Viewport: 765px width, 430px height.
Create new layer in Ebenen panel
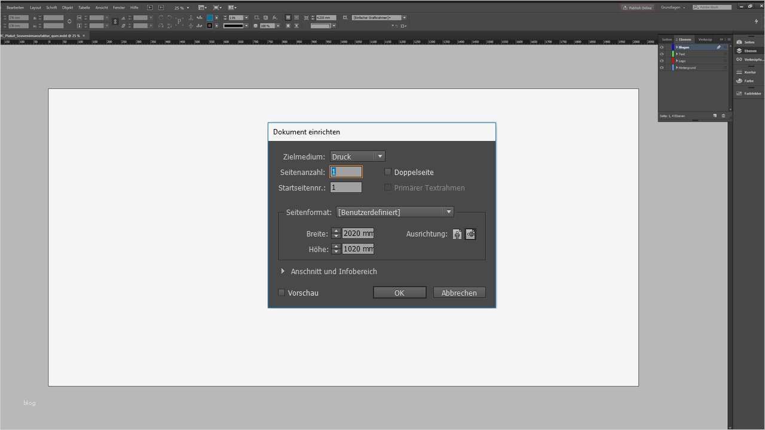[715, 116]
